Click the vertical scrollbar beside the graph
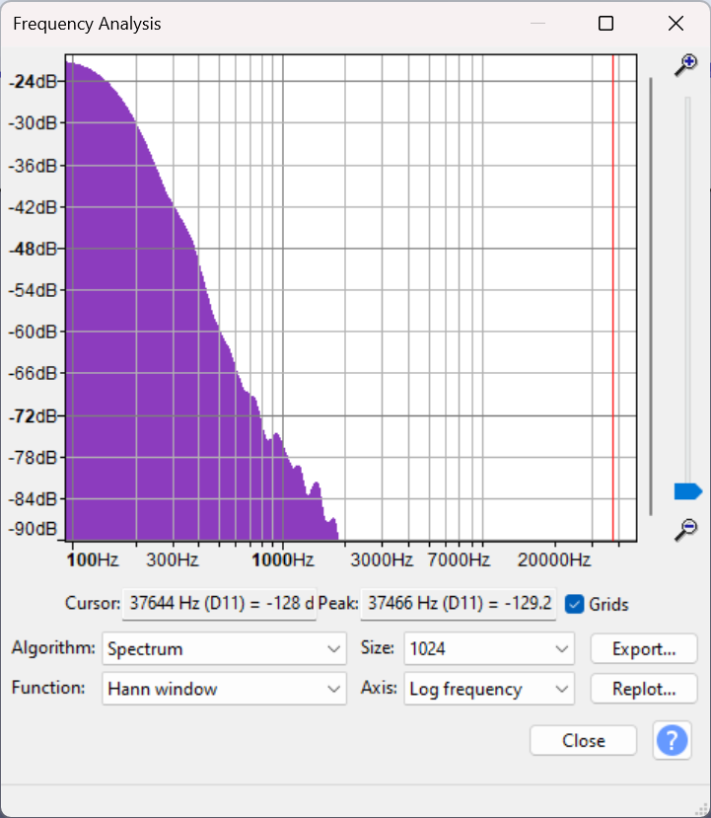The height and width of the screenshot is (818, 711). click(651, 296)
